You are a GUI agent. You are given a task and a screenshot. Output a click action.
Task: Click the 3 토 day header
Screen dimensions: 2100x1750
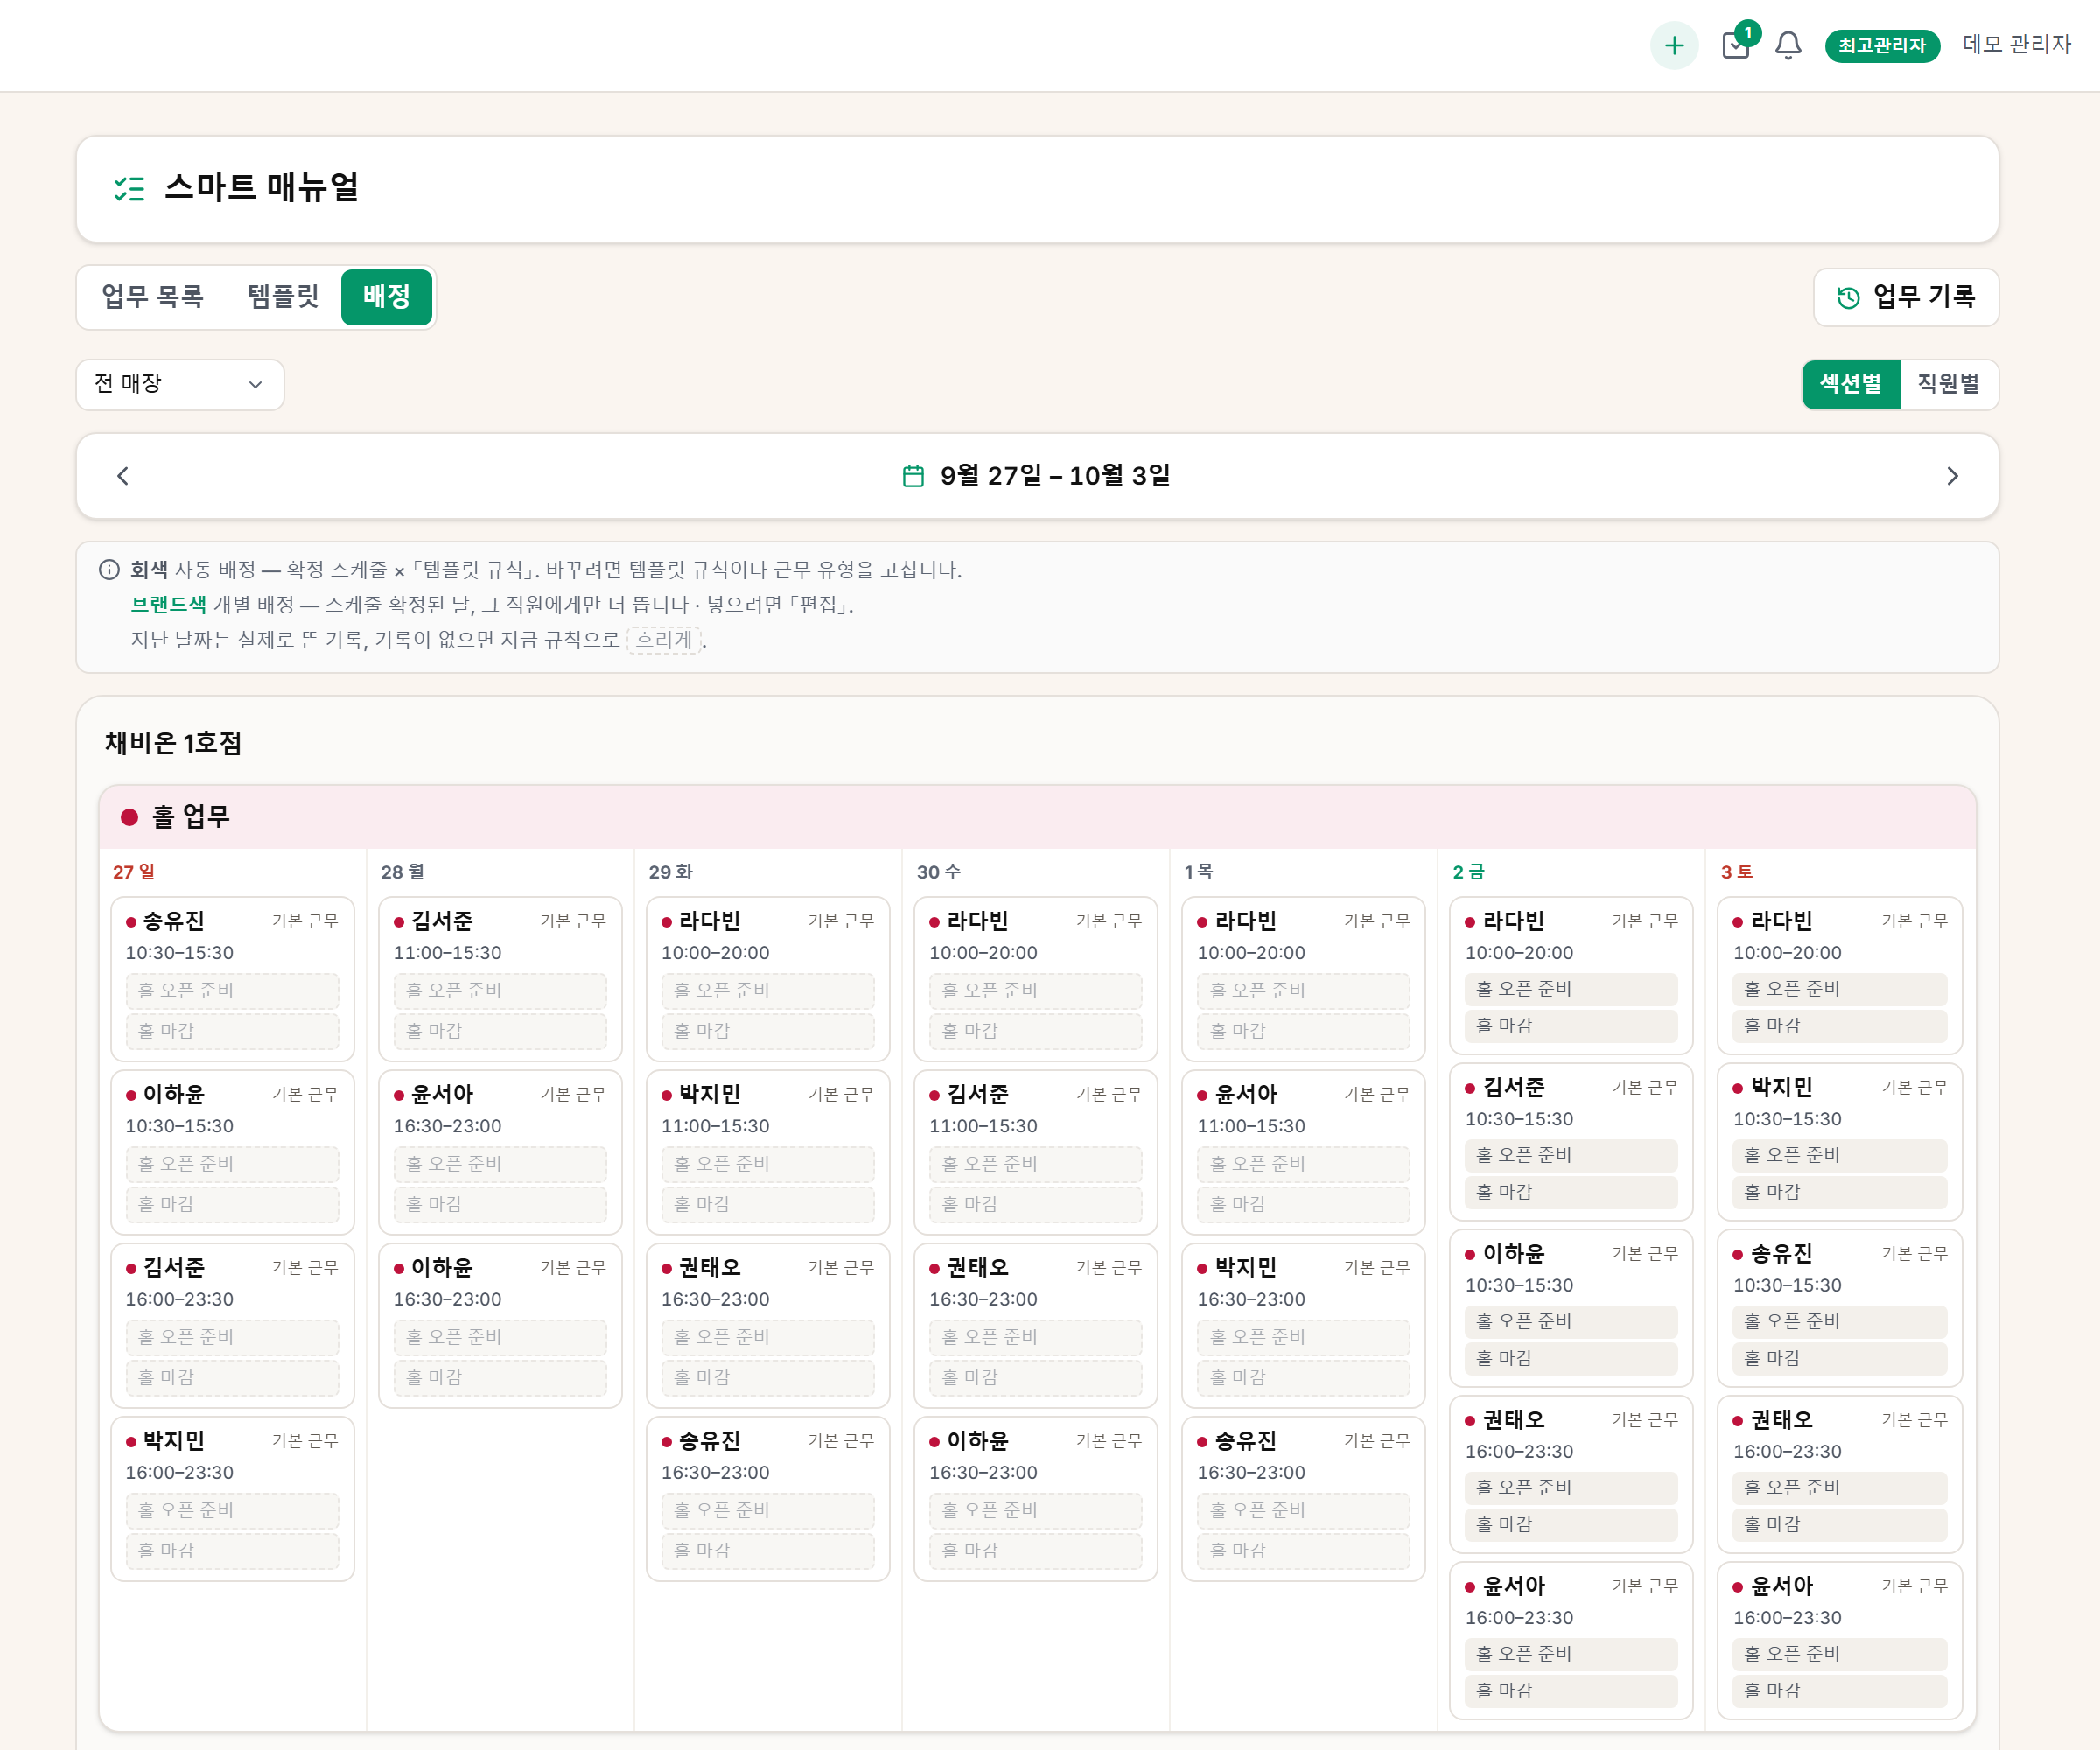(1736, 872)
